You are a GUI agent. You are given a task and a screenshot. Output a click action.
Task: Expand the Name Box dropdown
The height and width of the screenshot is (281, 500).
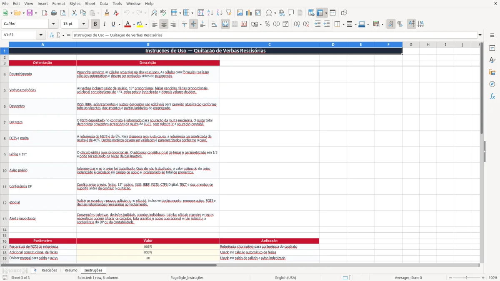pos(41,35)
